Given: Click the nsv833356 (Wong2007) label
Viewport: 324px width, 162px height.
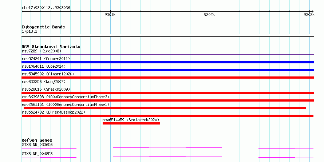Looking at the screenshot, I should click(x=44, y=82).
